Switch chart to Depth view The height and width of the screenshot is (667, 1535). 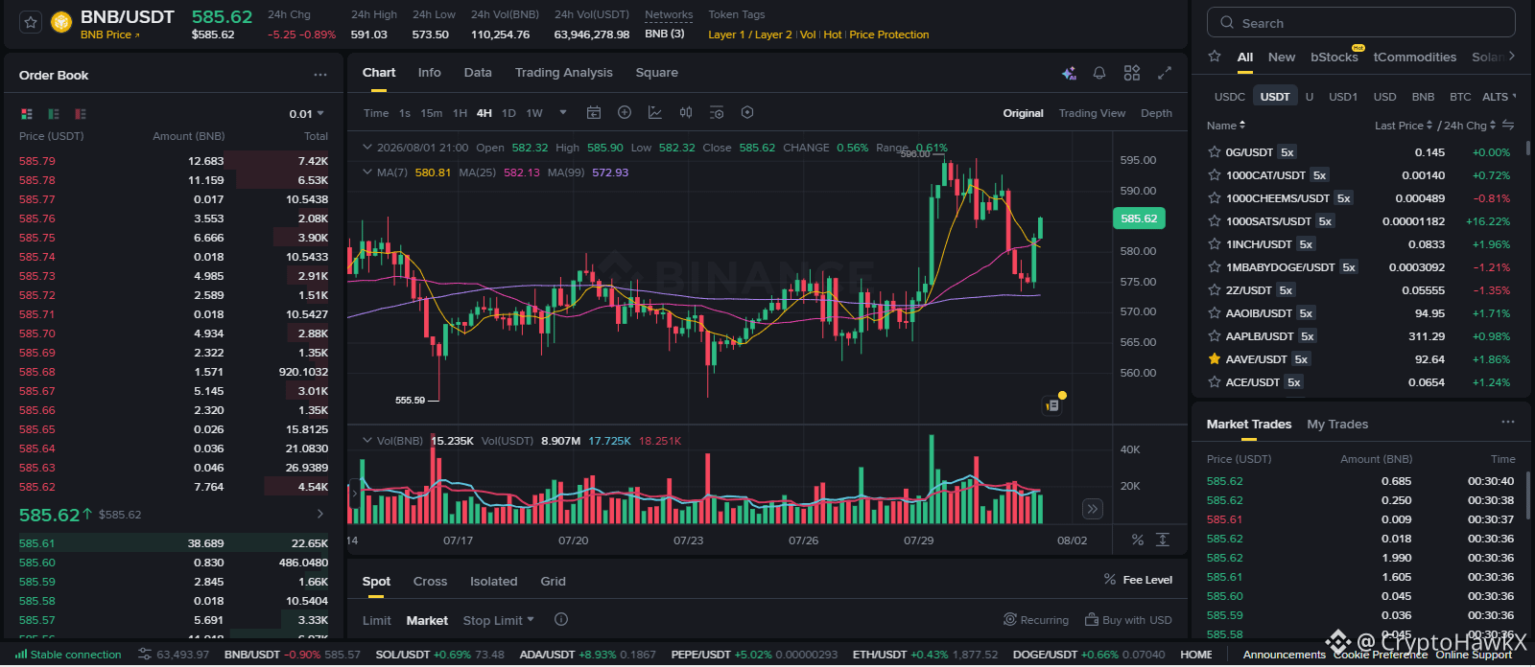point(1156,113)
